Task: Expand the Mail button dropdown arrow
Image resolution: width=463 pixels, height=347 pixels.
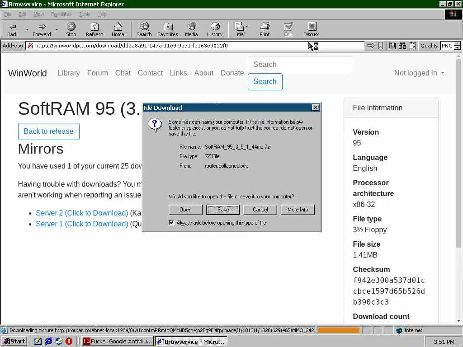Action: [246, 27]
